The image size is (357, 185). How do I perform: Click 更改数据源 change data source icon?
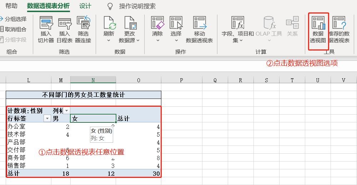[129, 23]
